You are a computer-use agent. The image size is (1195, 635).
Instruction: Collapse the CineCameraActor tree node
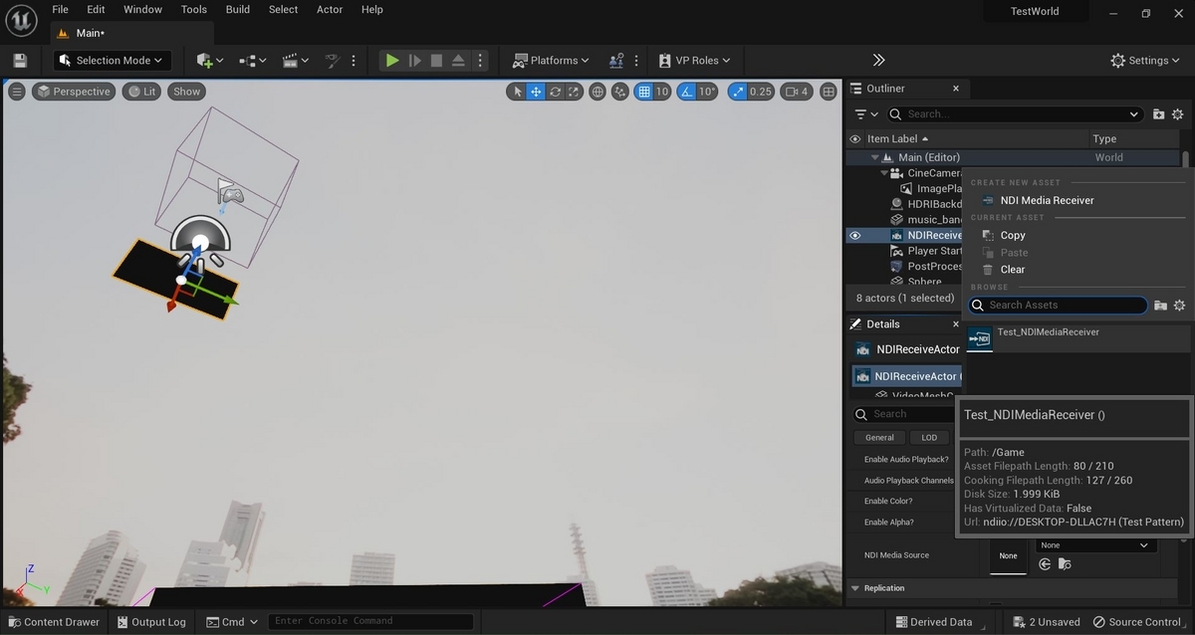click(883, 173)
